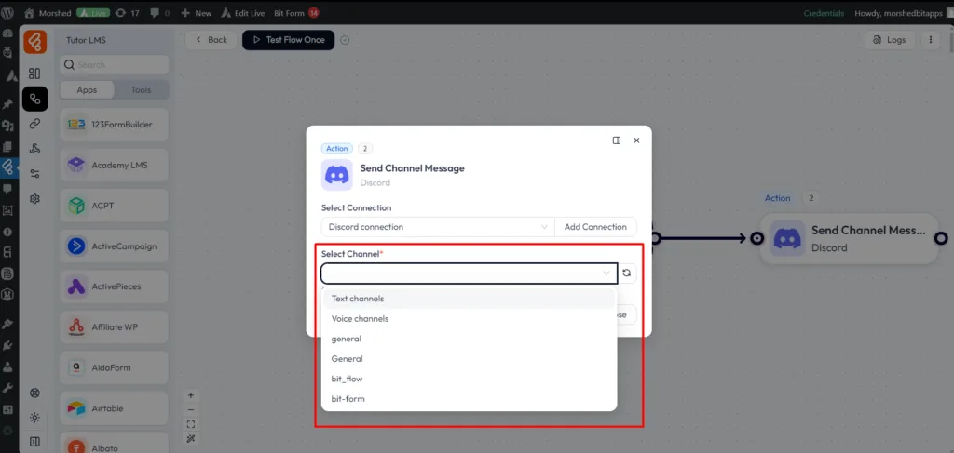
Task: Open the connections link icon in sidebar
Action: (x=34, y=124)
